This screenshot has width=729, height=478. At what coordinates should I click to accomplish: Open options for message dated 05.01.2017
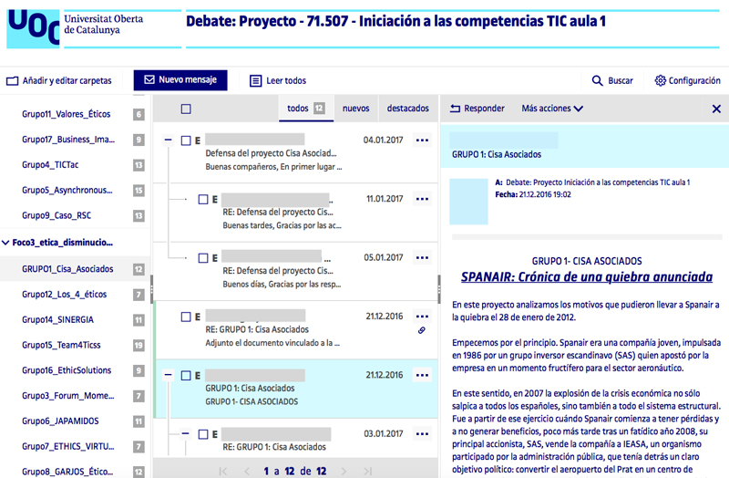point(422,257)
